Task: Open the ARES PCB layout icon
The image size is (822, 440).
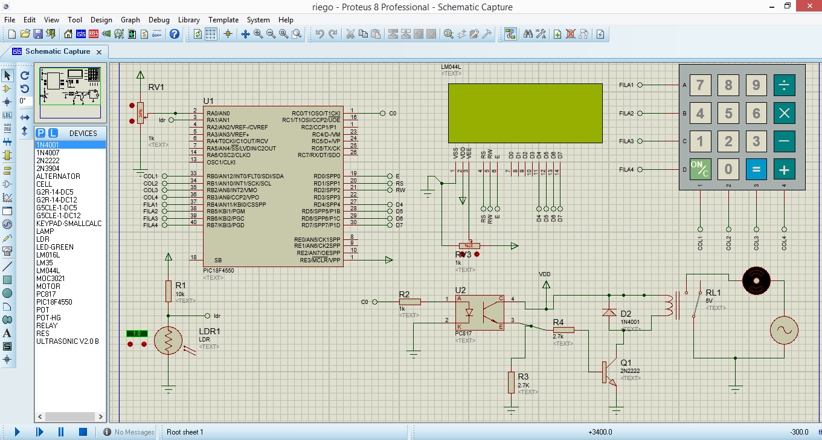Action: 94,34
